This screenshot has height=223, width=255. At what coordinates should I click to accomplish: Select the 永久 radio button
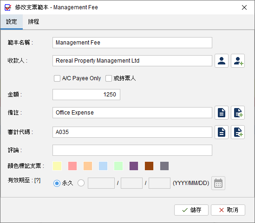tap(57, 183)
